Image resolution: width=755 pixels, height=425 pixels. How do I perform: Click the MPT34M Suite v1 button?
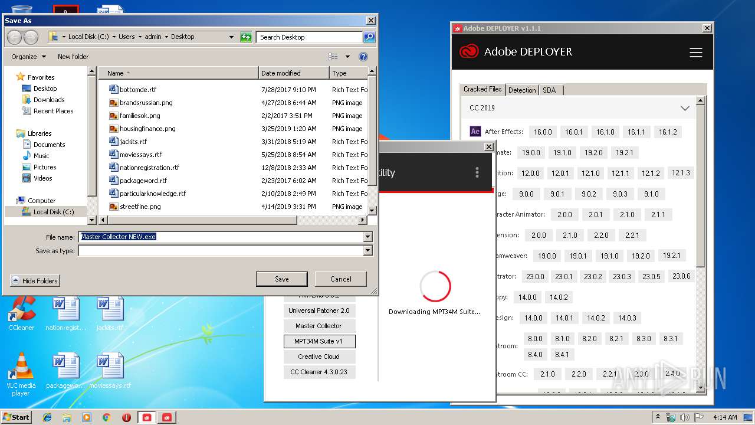tap(319, 341)
